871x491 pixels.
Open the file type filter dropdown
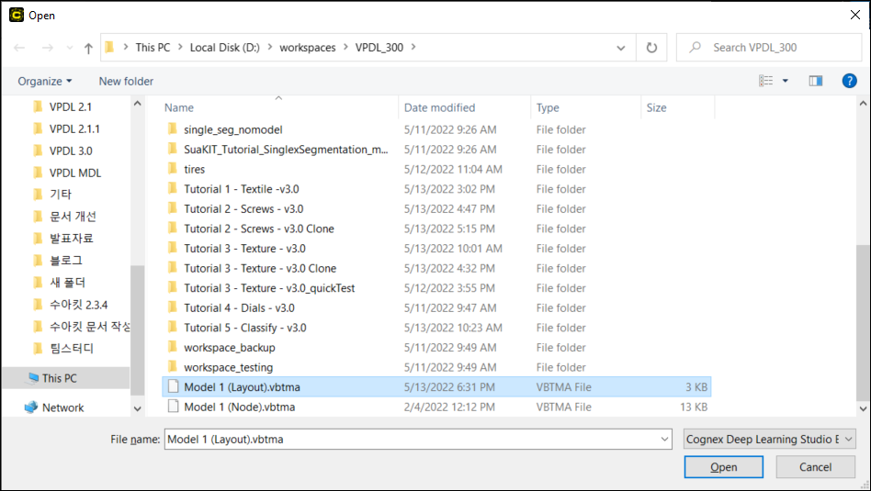[770, 440]
